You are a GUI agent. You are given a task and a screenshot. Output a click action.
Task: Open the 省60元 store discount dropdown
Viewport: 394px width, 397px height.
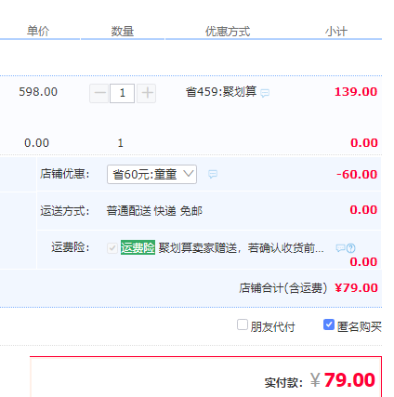[151, 174]
